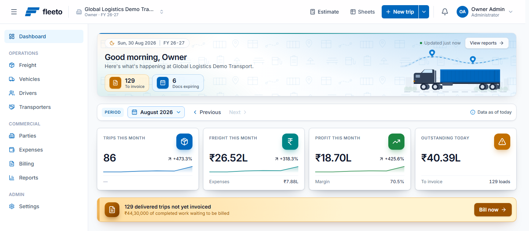
Task: Open Parties in the sidebar
Action: point(44,136)
